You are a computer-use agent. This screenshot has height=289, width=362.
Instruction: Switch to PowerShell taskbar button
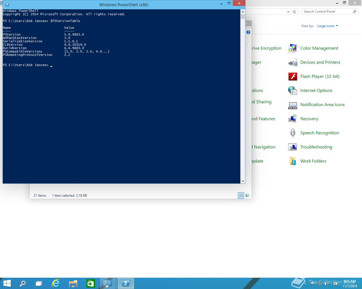click(x=126, y=283)
